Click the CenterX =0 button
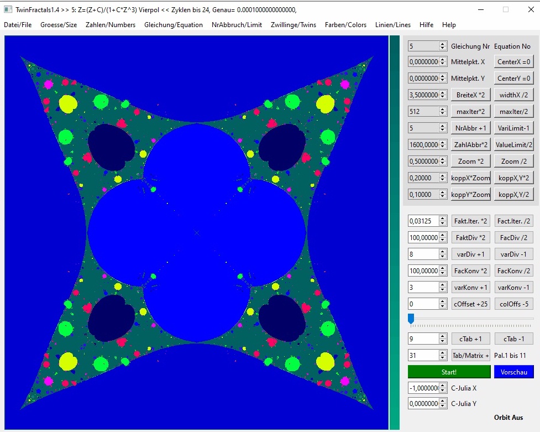This screenshot has width=540, height=432. 514,62
